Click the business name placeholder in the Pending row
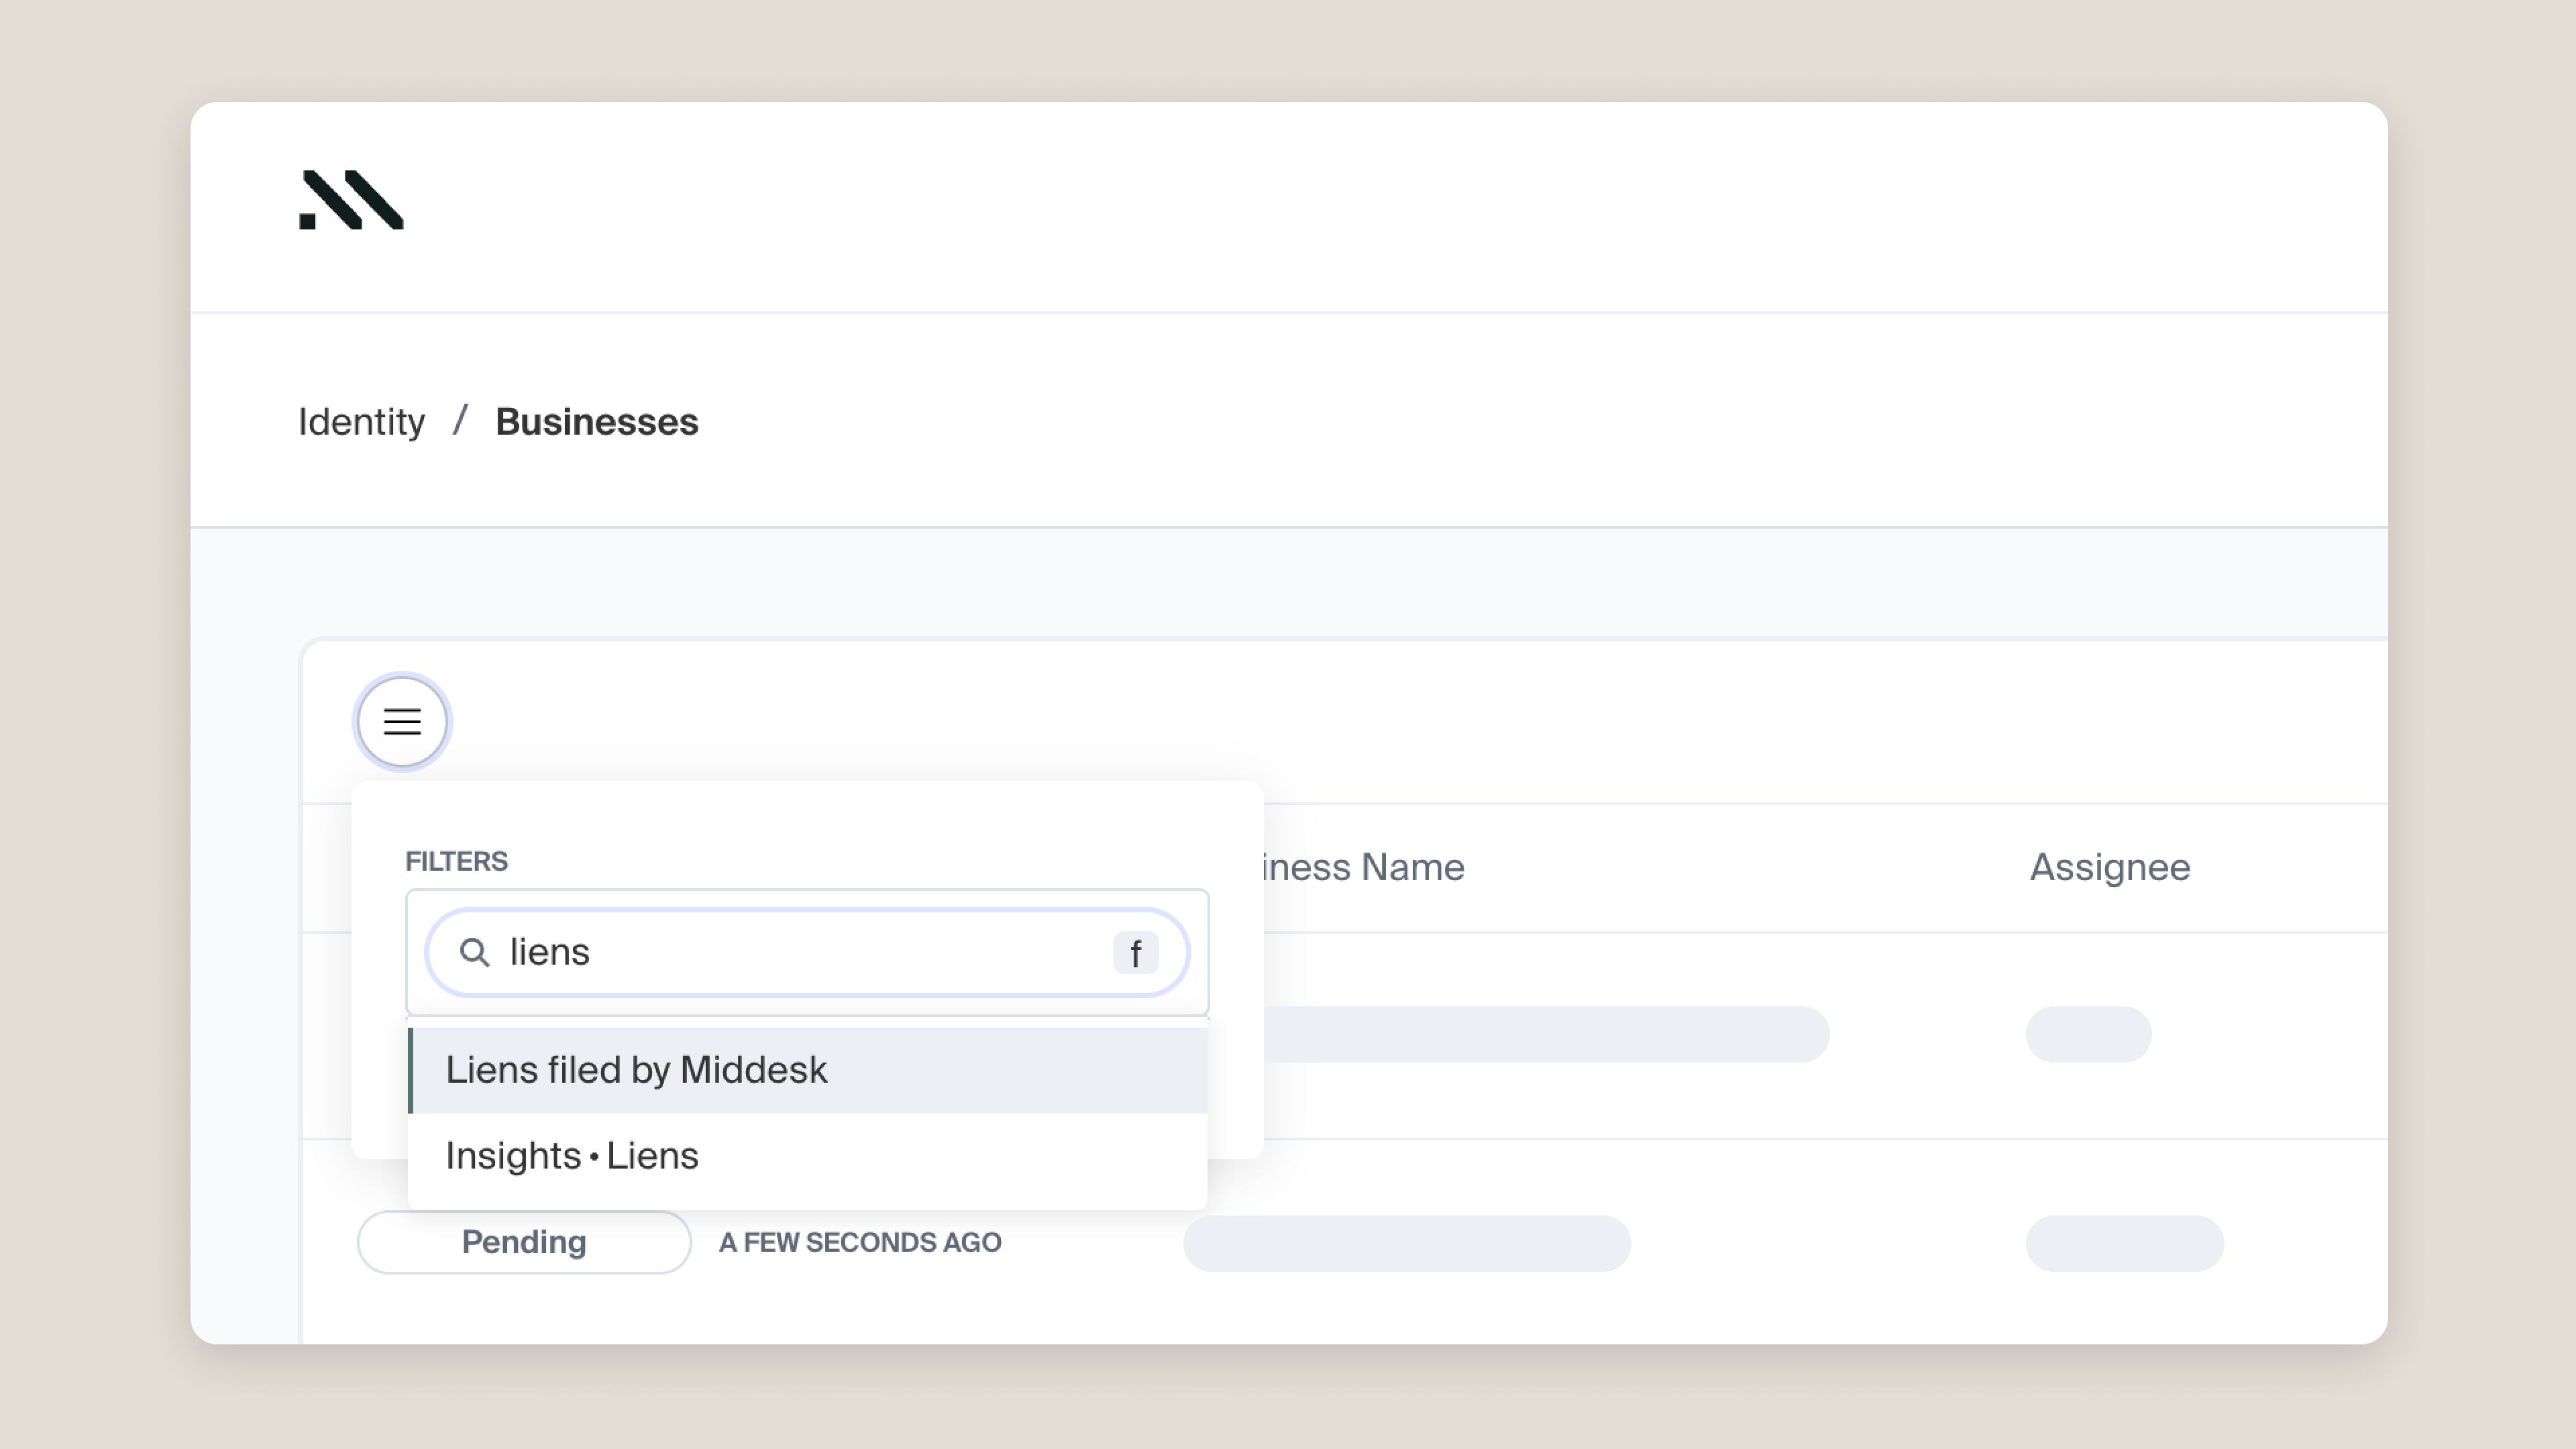The height and width of the screenshot is (1449, 2576). (1407, 1243)
